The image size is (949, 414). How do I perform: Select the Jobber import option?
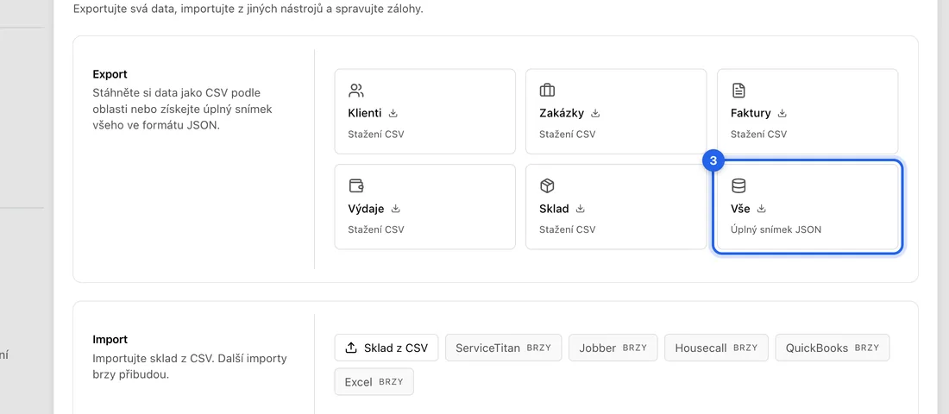pos(613,348)
